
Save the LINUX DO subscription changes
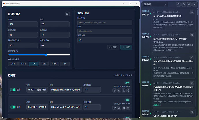tap(124, 108)
